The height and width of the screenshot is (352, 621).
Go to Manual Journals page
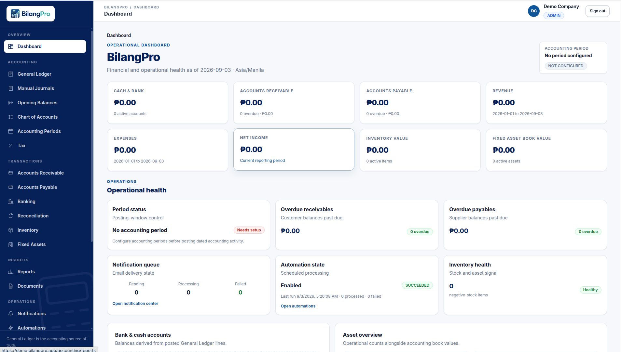coord(45,88)
